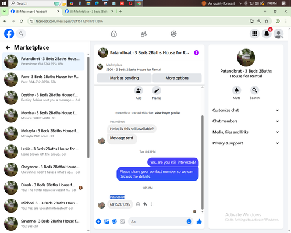This screenshot has height=233, width=291.
Task: Open the account profile avatar menu
Action: pyautogui.click(x=278, y=34)
